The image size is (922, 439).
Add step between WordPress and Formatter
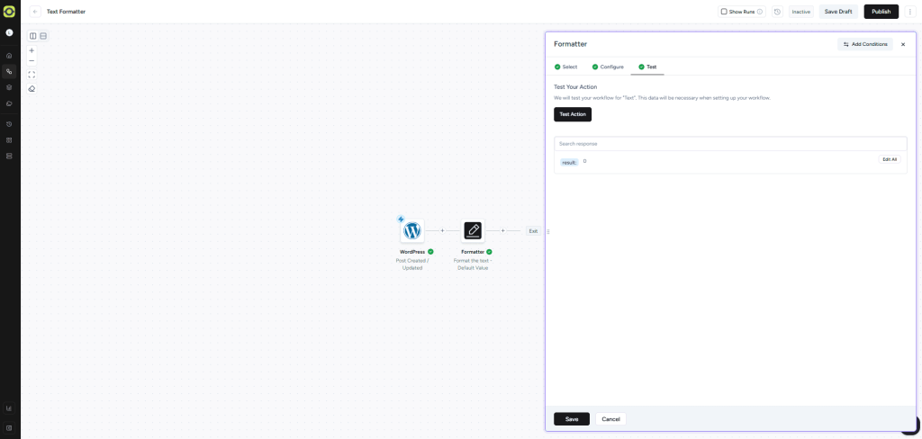click(x=442, y=231)
